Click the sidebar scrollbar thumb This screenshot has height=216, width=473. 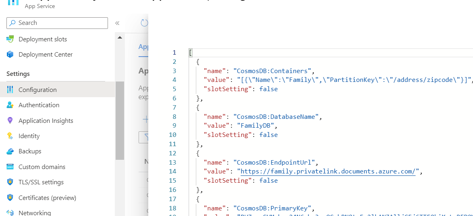120,121
